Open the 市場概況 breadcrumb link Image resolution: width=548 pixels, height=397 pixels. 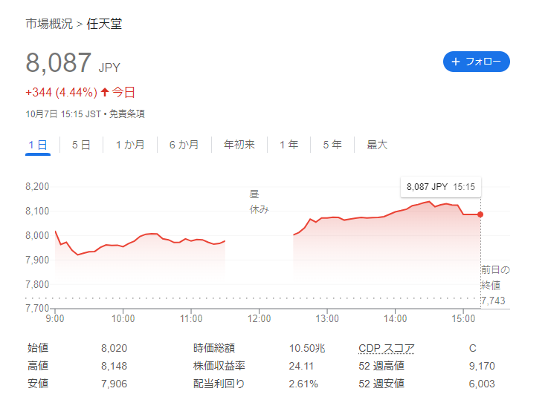(49, 24)
